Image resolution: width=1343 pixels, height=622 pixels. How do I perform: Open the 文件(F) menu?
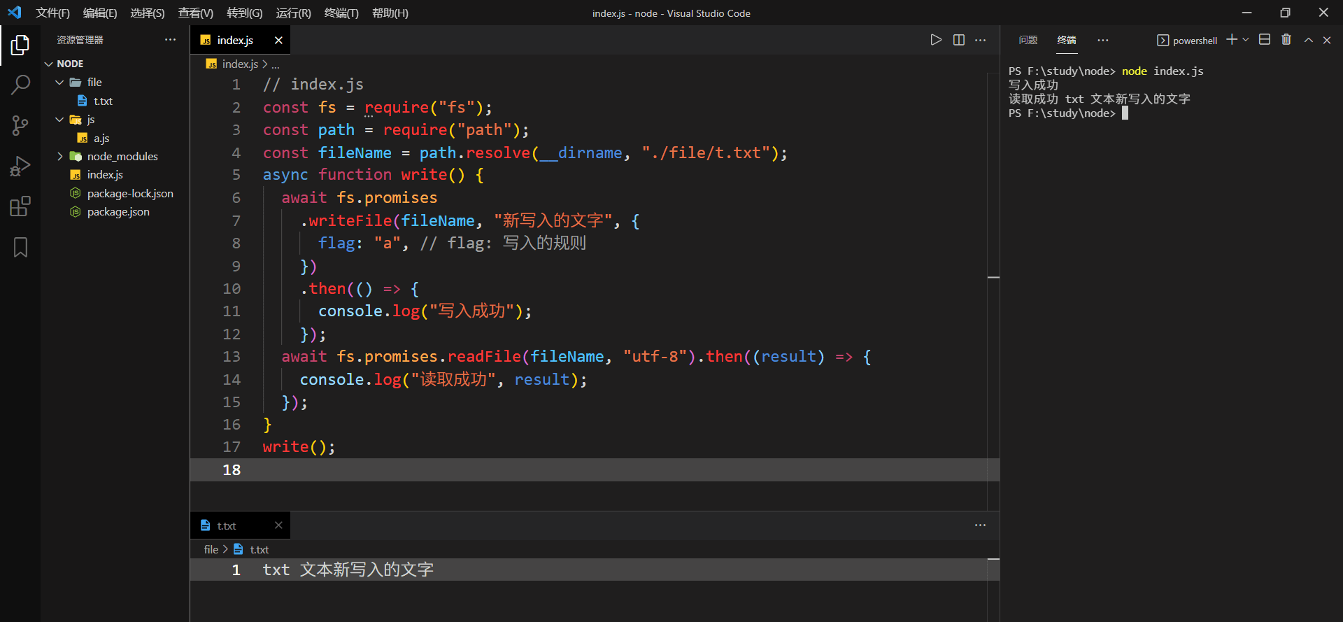tap(53, 13)
